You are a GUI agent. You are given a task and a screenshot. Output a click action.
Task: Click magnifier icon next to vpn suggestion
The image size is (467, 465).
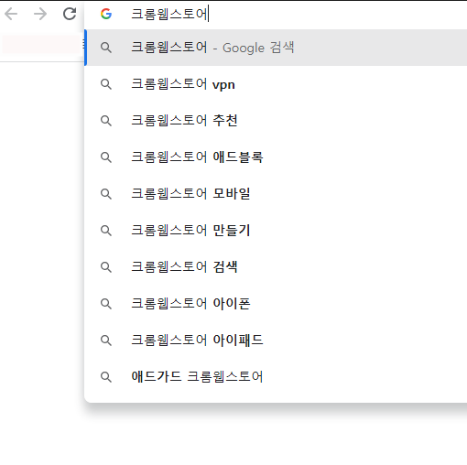pyautogui.click(x=106, y=84)
